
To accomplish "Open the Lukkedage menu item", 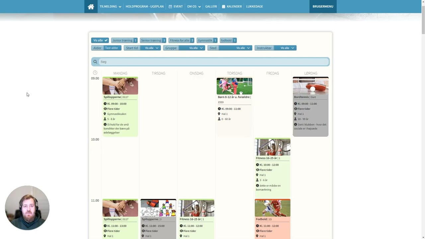I will coord(254,7).
